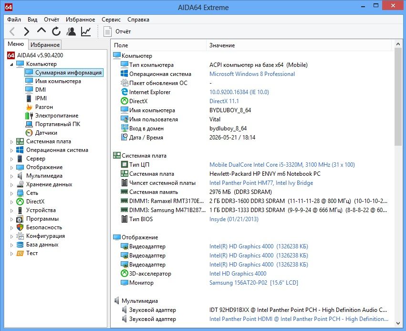Click the Refresh toolbar icon
Screen dimensions: 406x331
(56, 32)
